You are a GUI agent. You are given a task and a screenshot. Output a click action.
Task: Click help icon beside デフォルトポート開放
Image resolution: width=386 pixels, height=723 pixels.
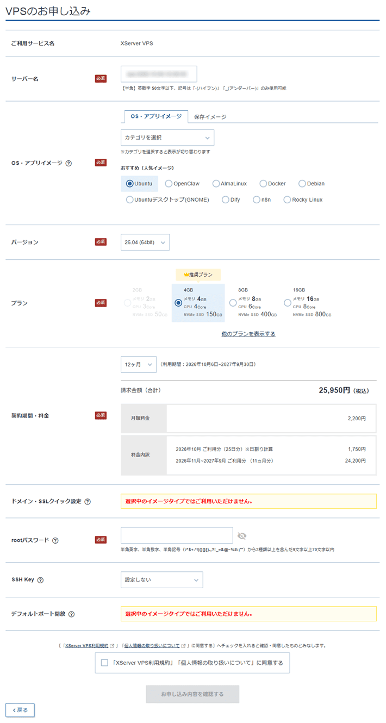pyautogui.click(x=72, y=614)
